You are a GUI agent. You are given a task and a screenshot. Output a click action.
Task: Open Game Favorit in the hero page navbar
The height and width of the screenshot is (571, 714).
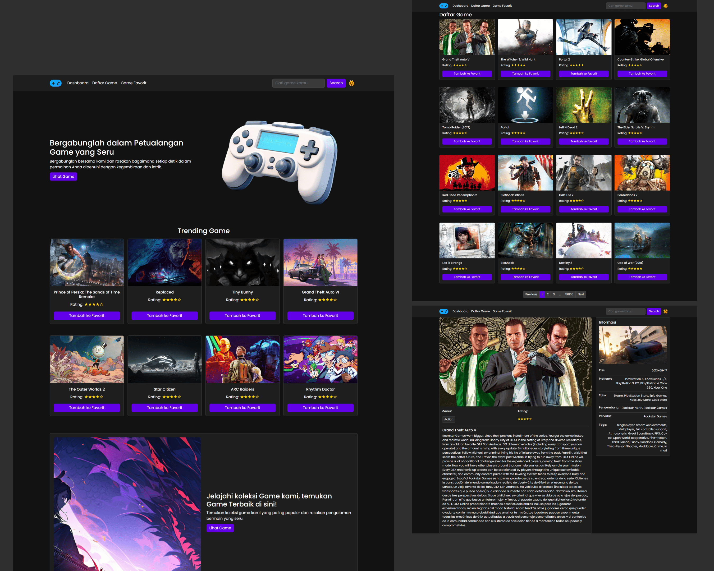(x=134, y=83)
